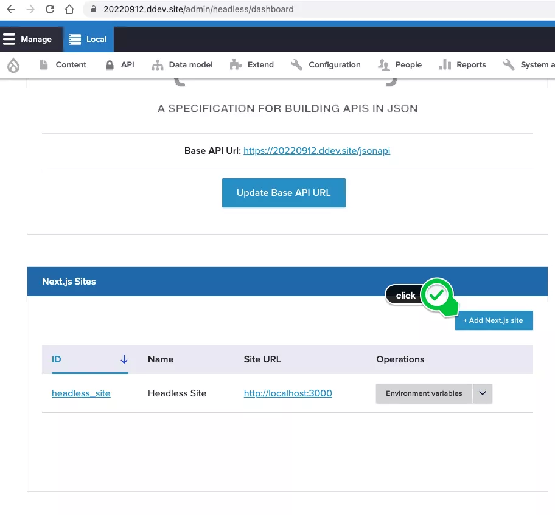The height and width of the screenshot is (515, 555).
Task: Open the Configuration menu
Action: (326, 65)
